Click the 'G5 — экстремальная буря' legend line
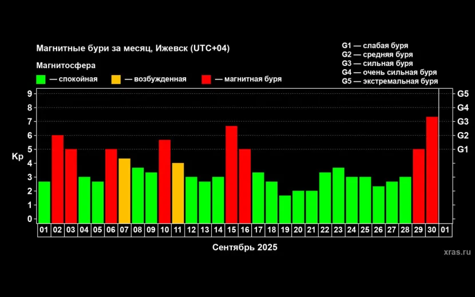The image size is (475, 297). point(390,81)
